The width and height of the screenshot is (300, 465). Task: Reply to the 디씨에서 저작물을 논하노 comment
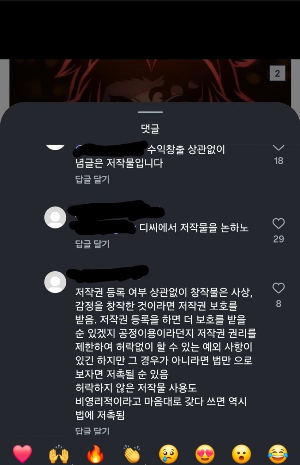[x=92, y=244]
